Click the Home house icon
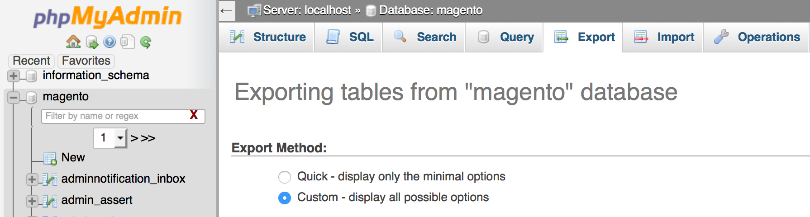810x217 pixels. click(73, 42)
